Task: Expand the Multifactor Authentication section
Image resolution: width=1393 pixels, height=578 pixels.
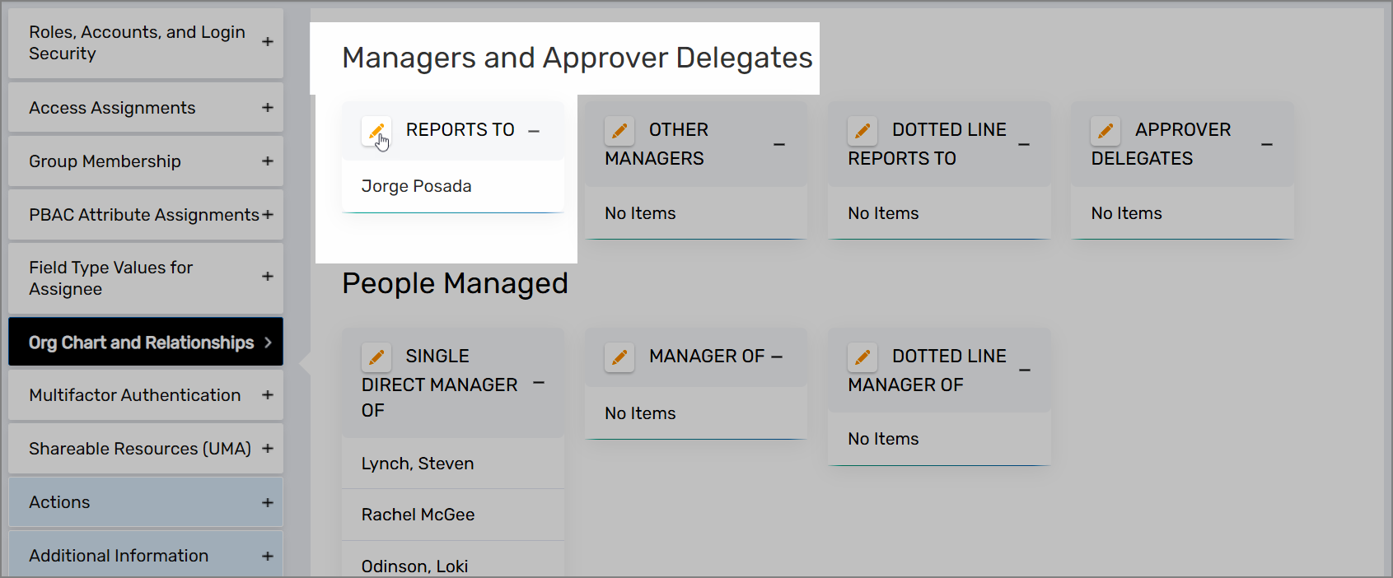Action: point(267,395)
